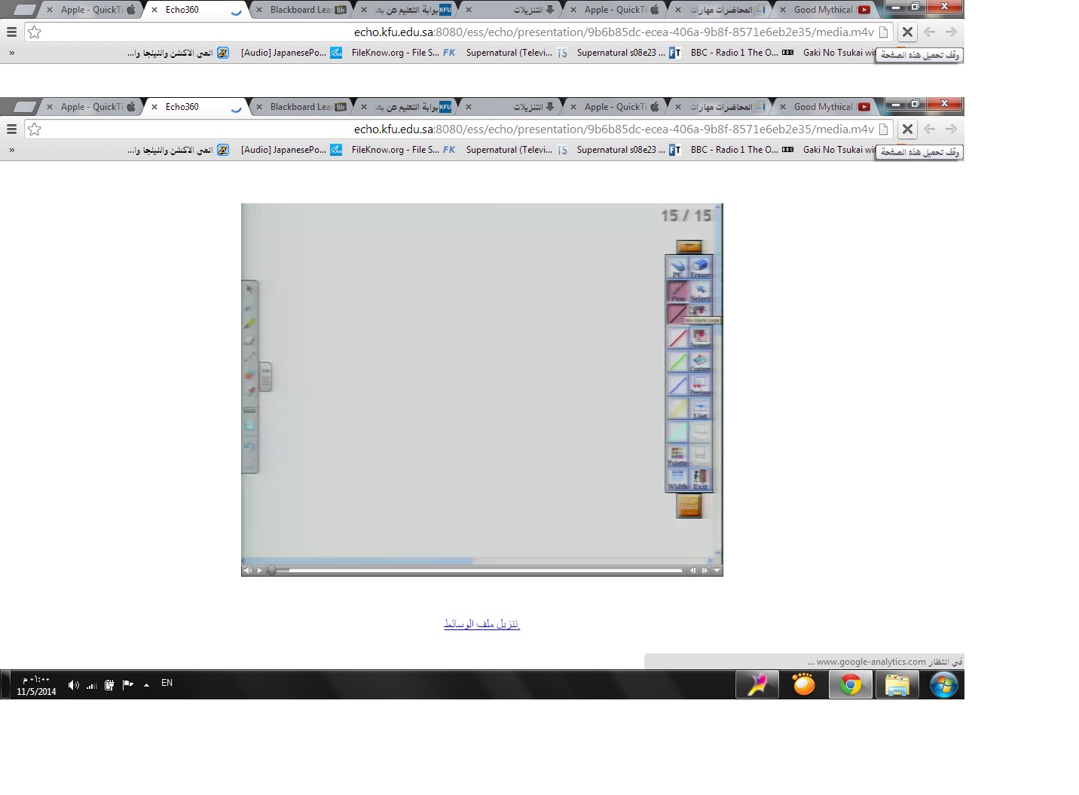Show hidden system tray icons arrow
Viewport: 1079px width, 795px height.
point(146,685)
